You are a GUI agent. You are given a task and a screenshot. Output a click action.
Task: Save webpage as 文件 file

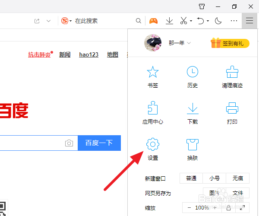point(237,193)
